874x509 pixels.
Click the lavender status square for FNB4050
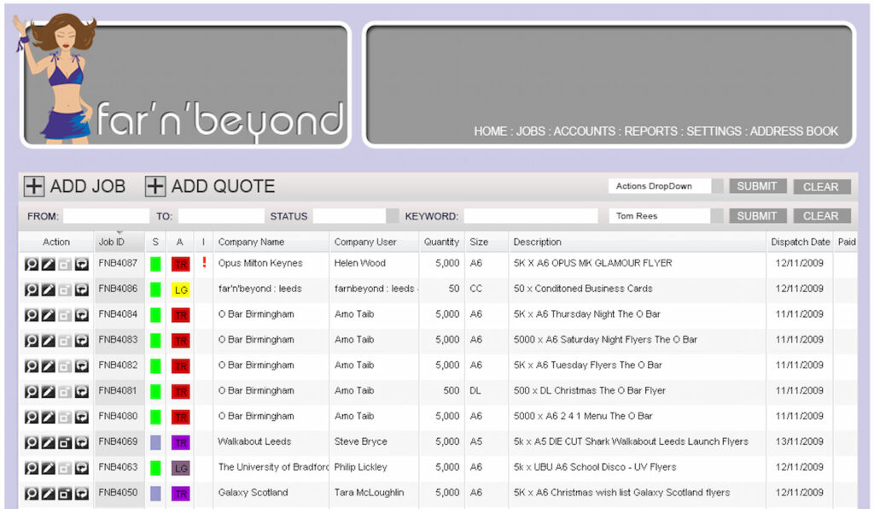[155, 494]
